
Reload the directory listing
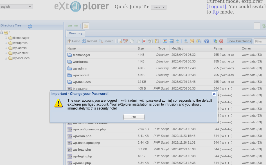coord(89,41)
